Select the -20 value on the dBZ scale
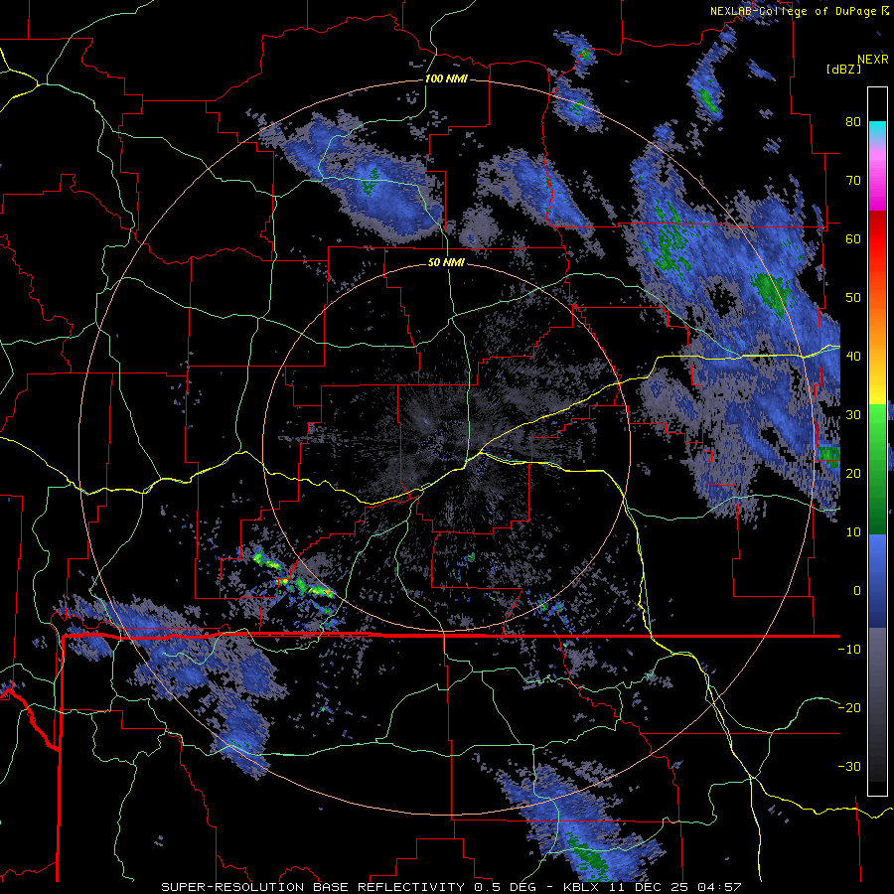Image resolution: width=894 pixels, height=894 pixels. [x=849, y=707]
